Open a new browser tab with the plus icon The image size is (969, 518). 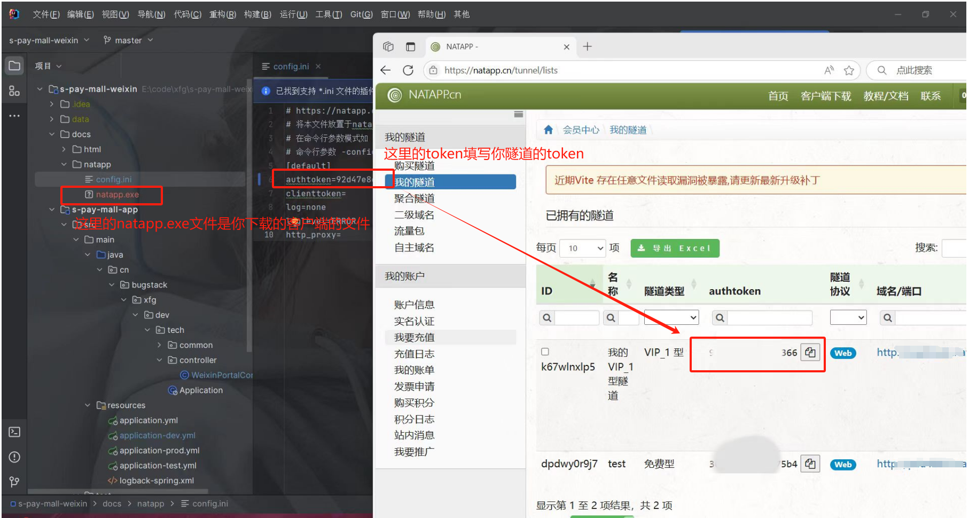tap(587, 46)
